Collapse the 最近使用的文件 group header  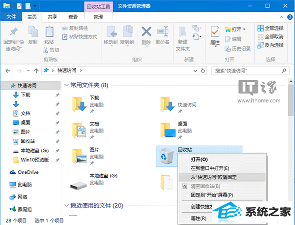coord(67,205)
